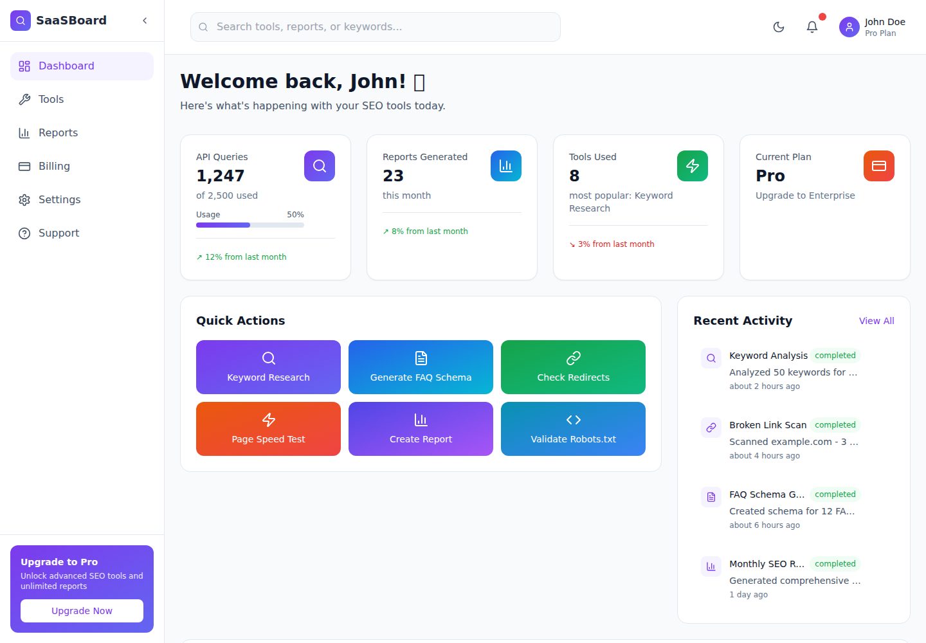Focus the search tools and reports field

(376, 27)
